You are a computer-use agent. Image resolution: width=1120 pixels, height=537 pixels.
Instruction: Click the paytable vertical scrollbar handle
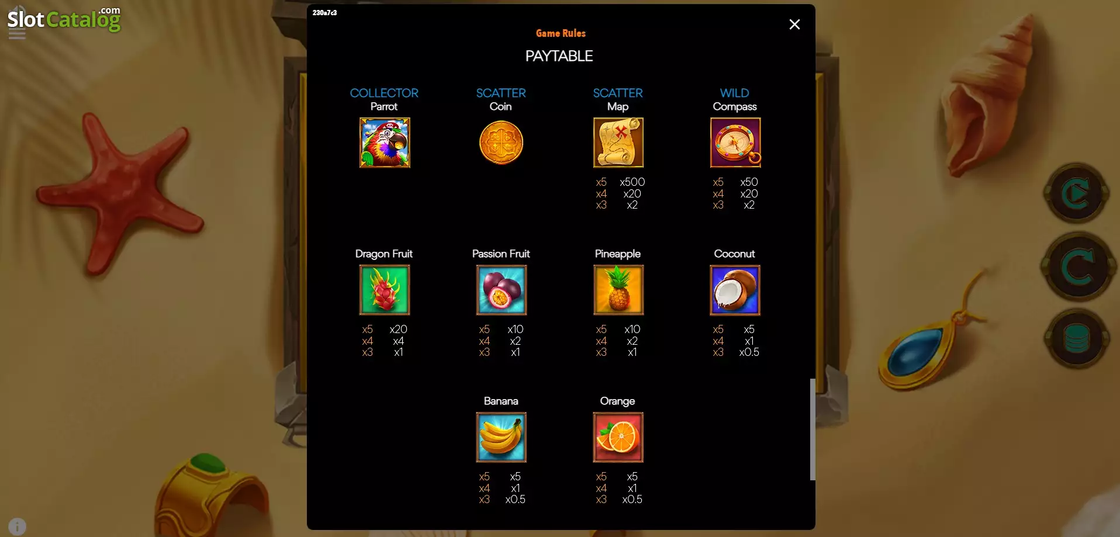[813, 429]
